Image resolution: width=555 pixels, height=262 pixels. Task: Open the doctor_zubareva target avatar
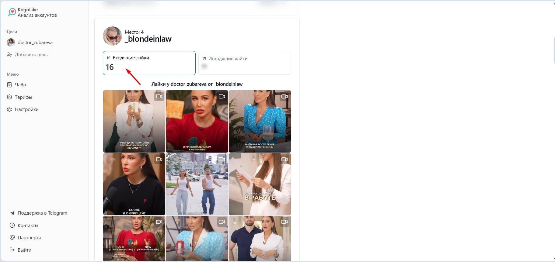pyautogui.click(x=11, y=43)
